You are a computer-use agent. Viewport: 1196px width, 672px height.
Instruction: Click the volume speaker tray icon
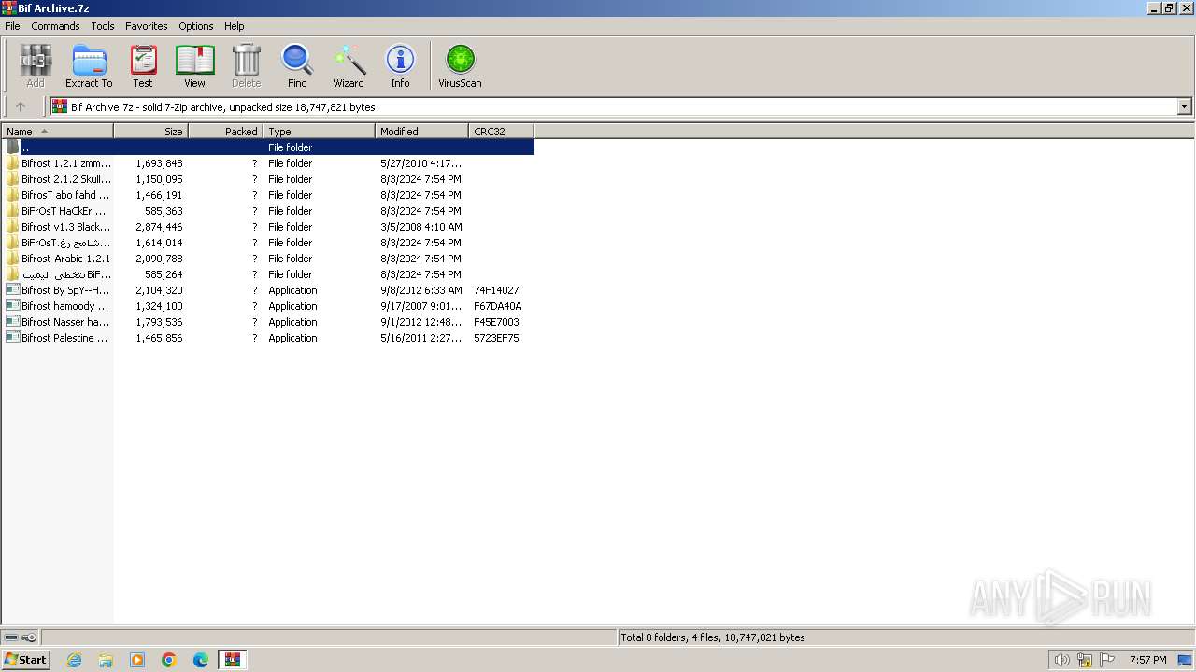click(1061, 660)
